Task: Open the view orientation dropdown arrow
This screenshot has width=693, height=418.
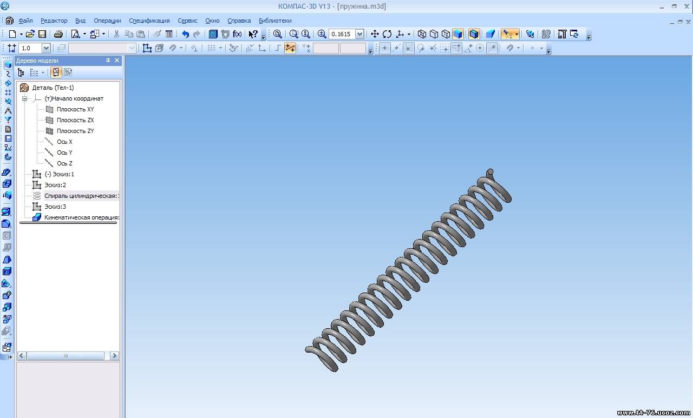Action: click(x=409, y=34)
